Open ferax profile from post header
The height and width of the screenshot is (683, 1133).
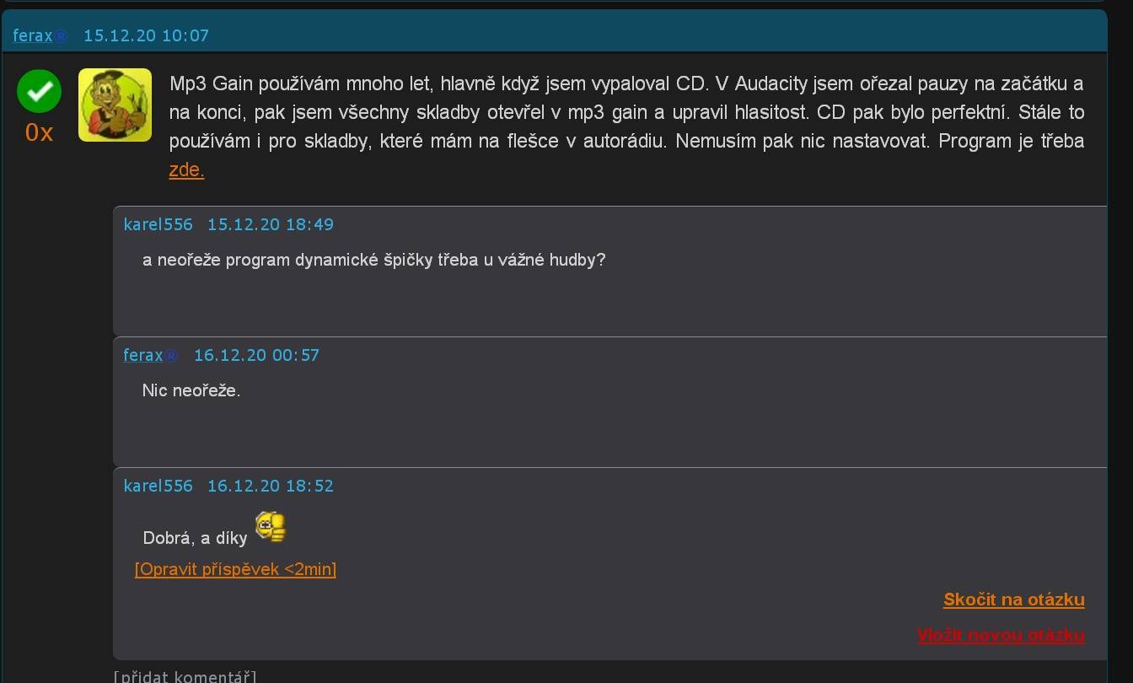click(33, 35)
